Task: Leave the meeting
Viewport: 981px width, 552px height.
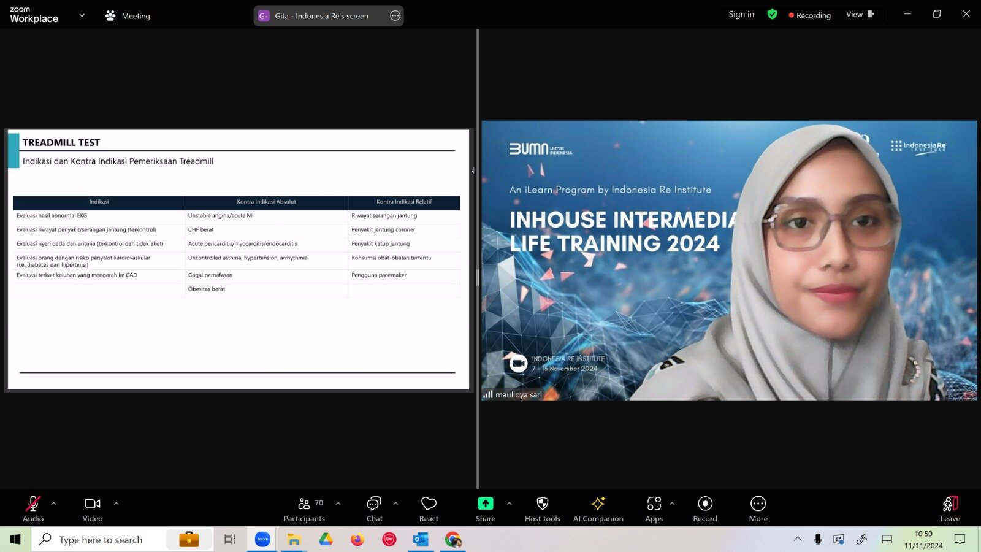Action: [950, 509]
